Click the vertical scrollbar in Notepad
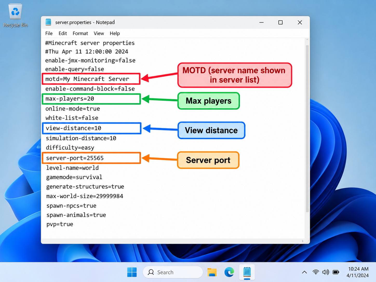The image size is (376, 282). click(x=307, y=129)
